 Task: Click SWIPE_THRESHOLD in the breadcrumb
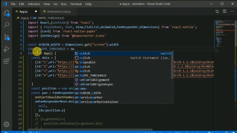[x=51, y=18]
